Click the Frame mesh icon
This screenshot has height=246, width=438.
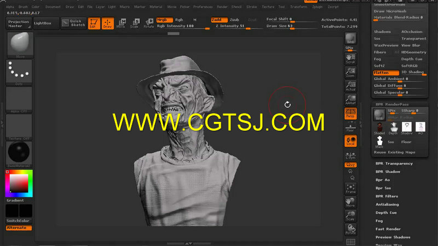coord(350,188)
